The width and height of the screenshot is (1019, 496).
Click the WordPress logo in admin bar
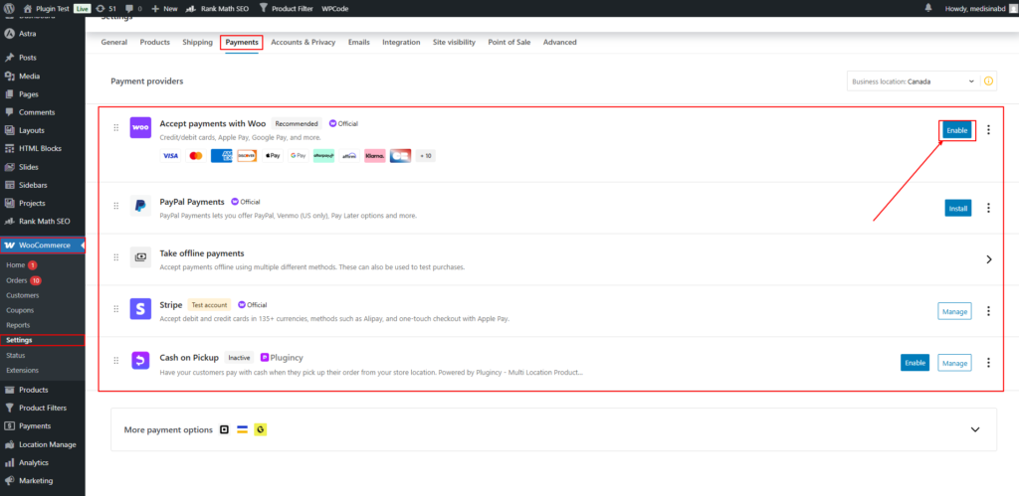pyautogui.click(x=9, y=8)
